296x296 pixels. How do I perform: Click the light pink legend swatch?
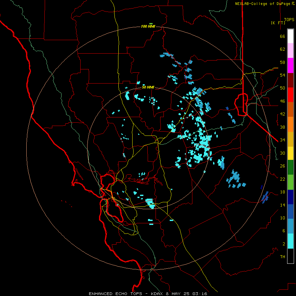290,51
